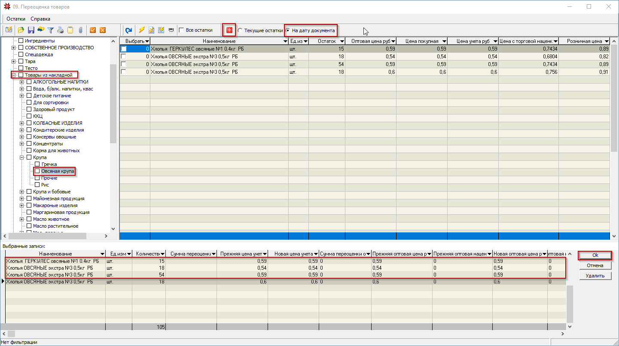Image resolution: width=619 pixels, height=346 pixels.
Task: Click the orange checkmark select-all icon
Action: (92, 30)
